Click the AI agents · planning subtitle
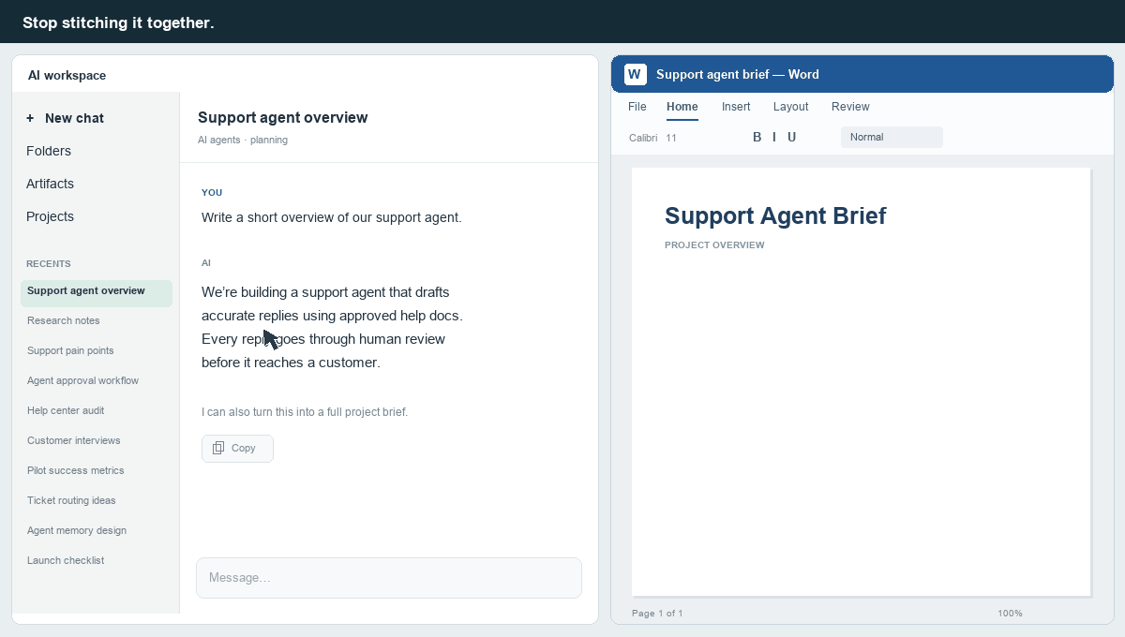This screenshot has width=1125, height=637. coord(243,141)
